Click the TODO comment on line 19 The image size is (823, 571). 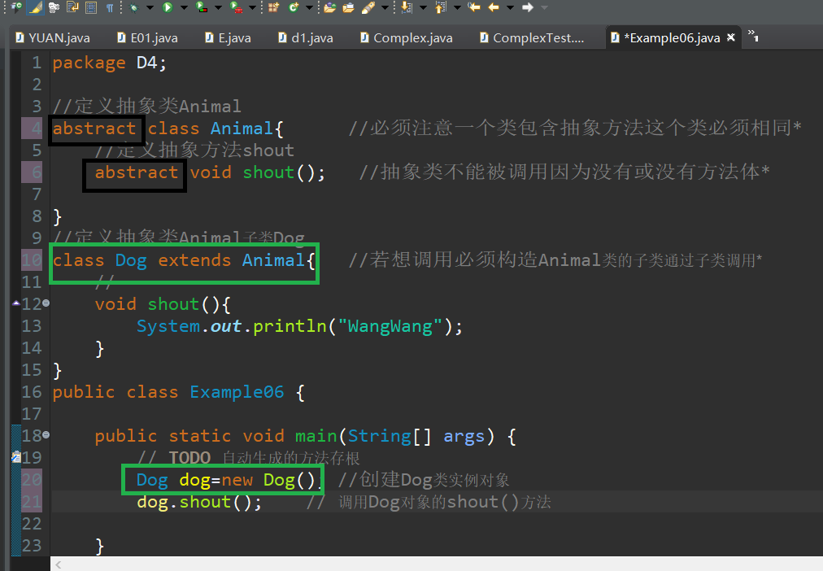248,458
